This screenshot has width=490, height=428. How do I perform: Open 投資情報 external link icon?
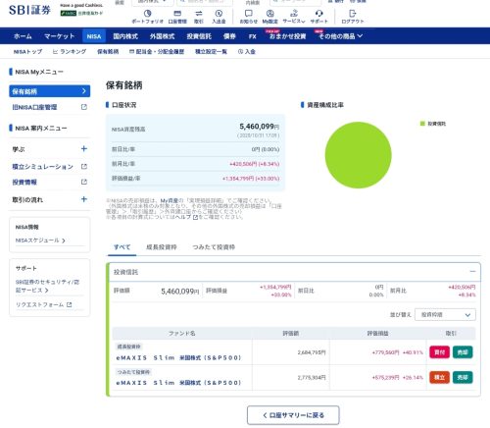[x=84, y=182]
